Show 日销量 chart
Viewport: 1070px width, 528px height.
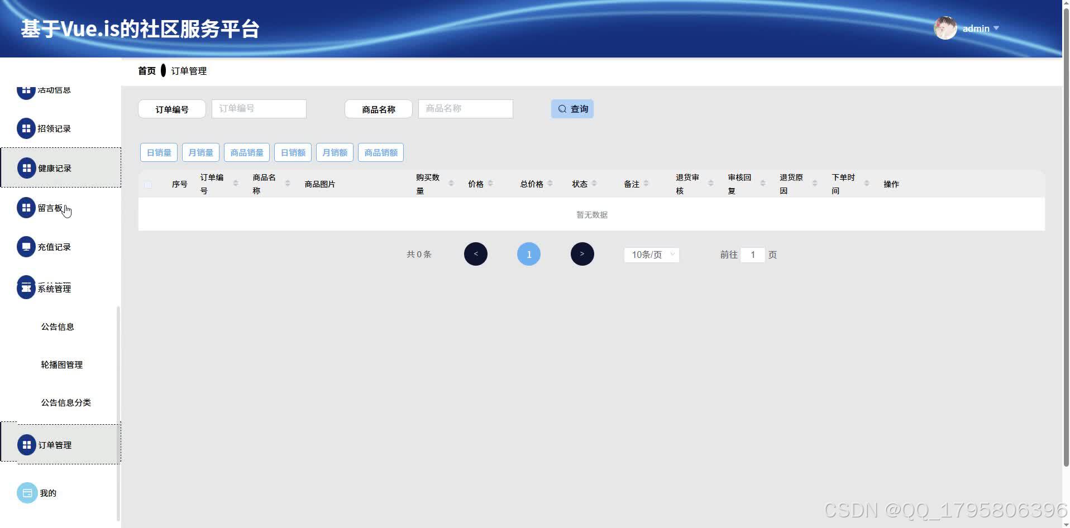(x=159, y=152)
